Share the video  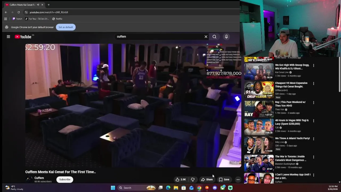pos(207,180)
